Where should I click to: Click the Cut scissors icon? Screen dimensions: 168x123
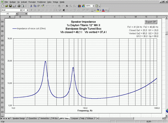[x=31, y=6]
